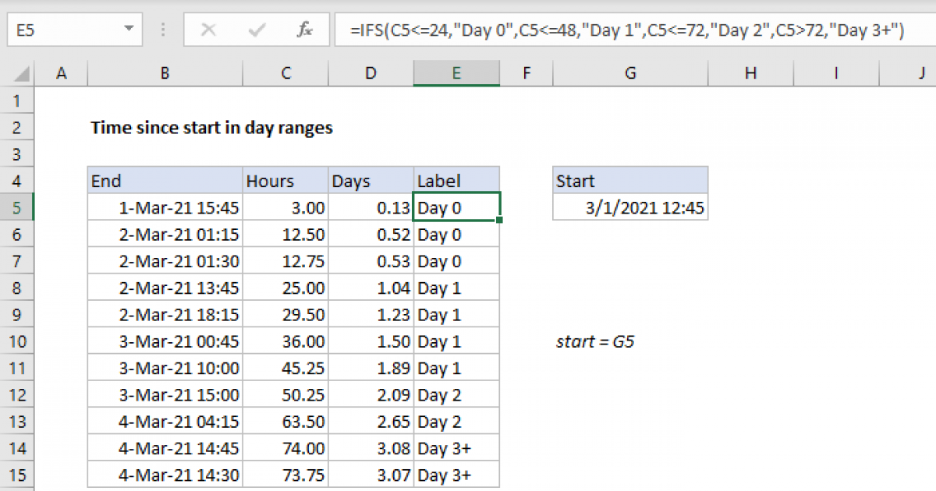Open the Name Box dropdown arrow

(x=129, y=30)
